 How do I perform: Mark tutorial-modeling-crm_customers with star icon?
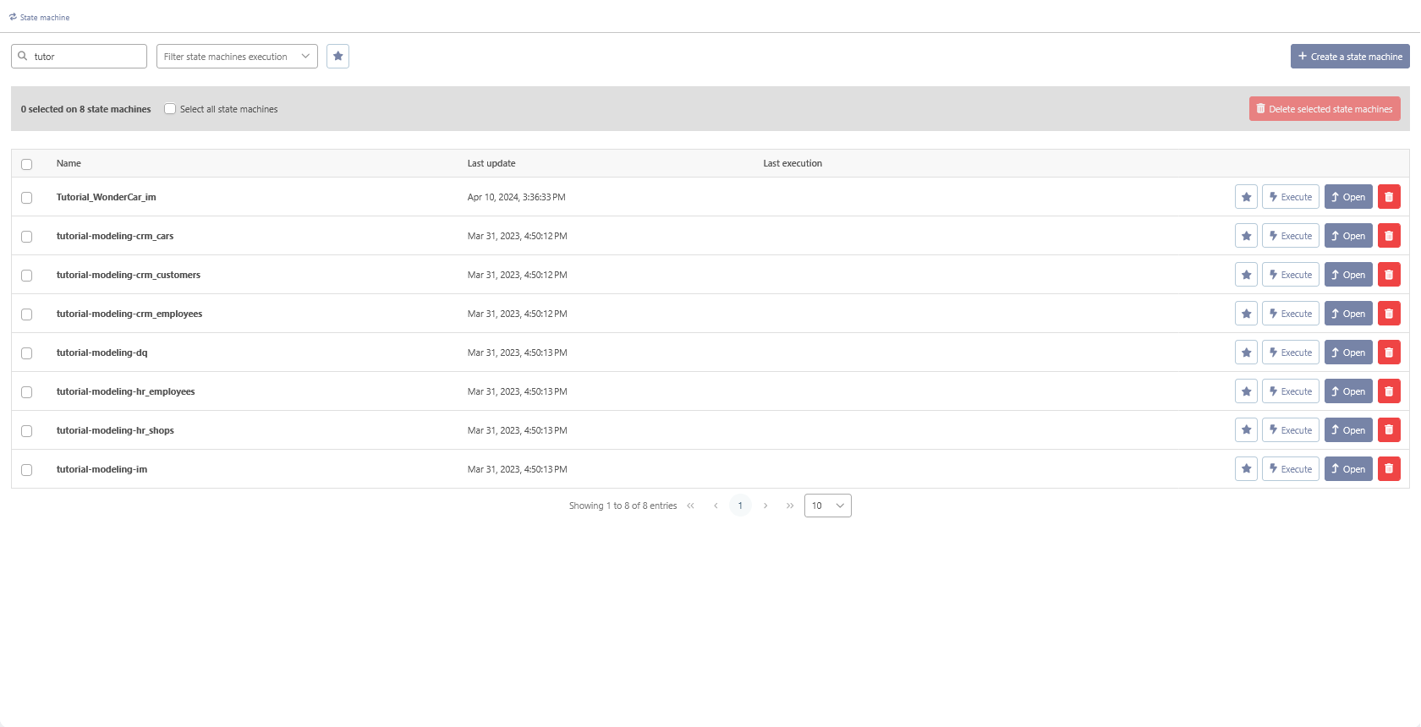coord(1246,275)
